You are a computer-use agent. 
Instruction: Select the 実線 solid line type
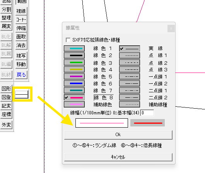[130, 48]
